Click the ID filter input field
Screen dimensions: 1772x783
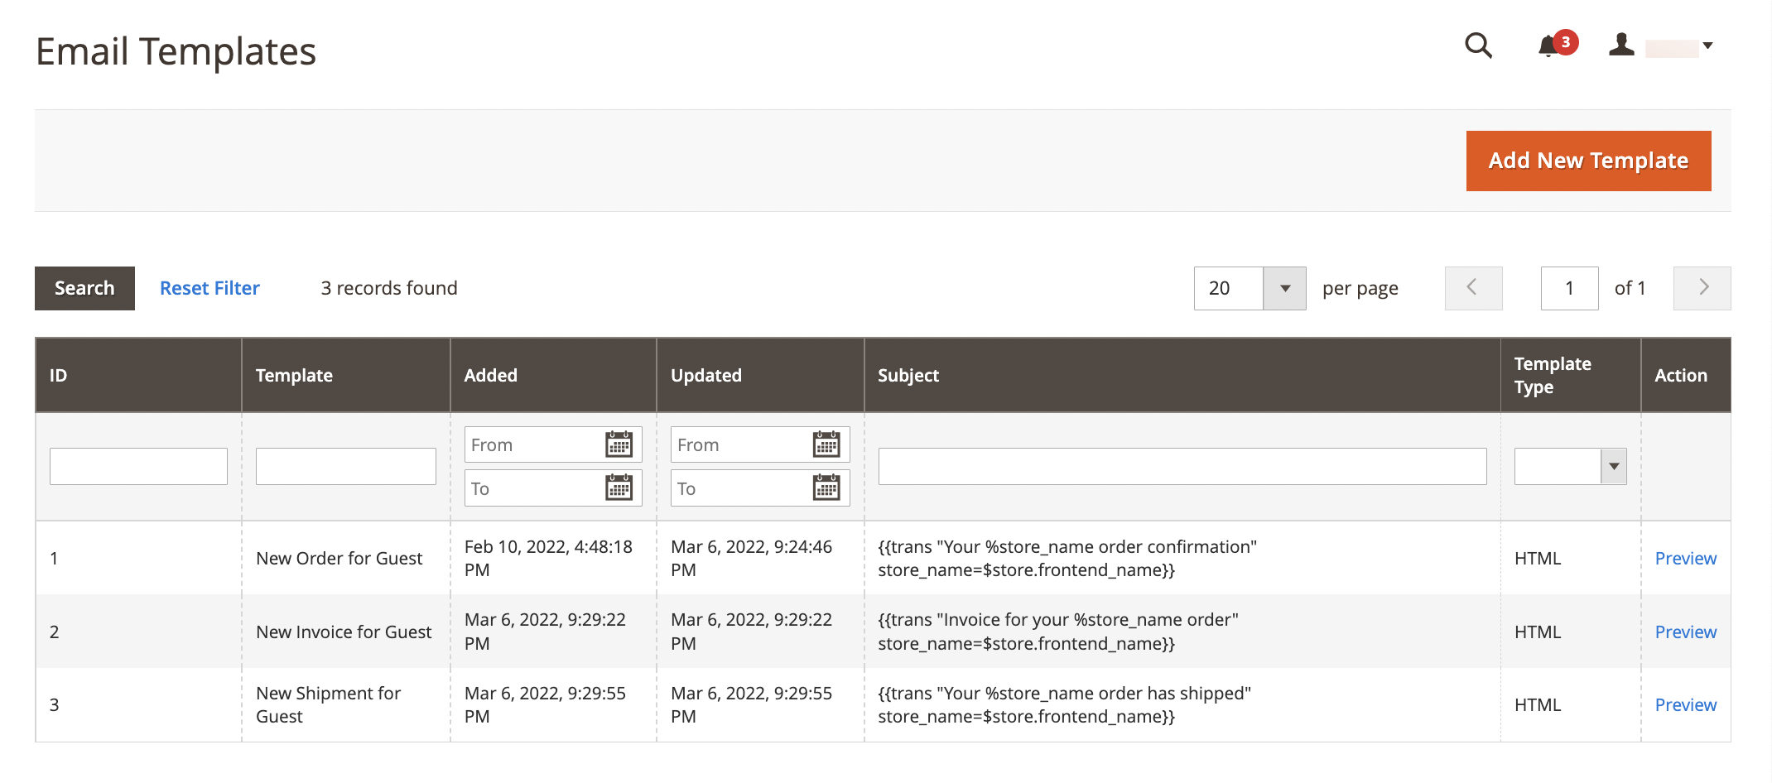pos(138,465)
